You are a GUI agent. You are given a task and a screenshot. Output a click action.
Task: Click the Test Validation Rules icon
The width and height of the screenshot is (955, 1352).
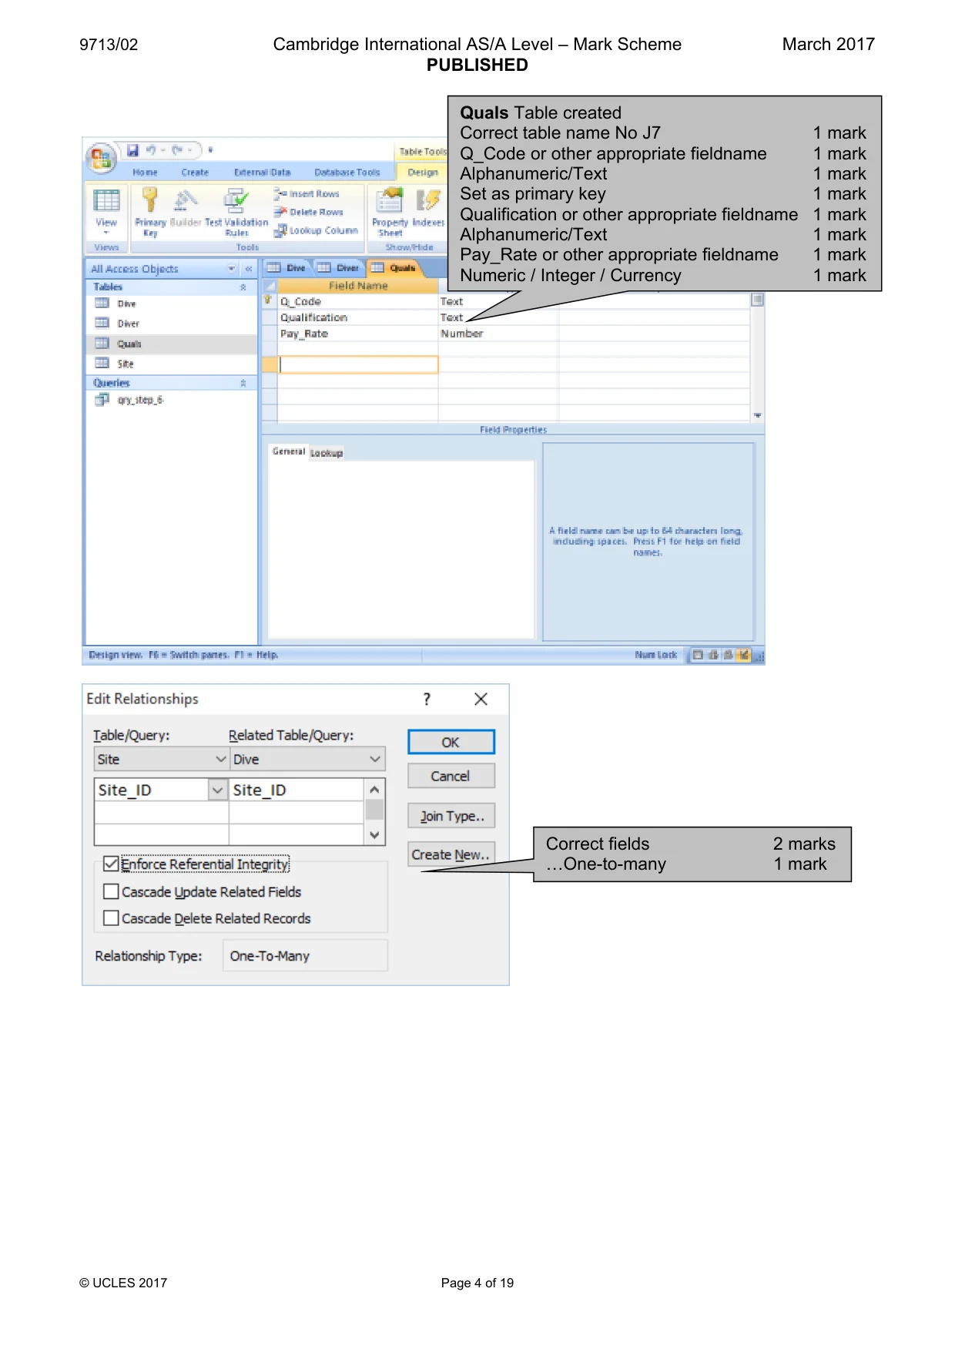click(x=236, y=212)
